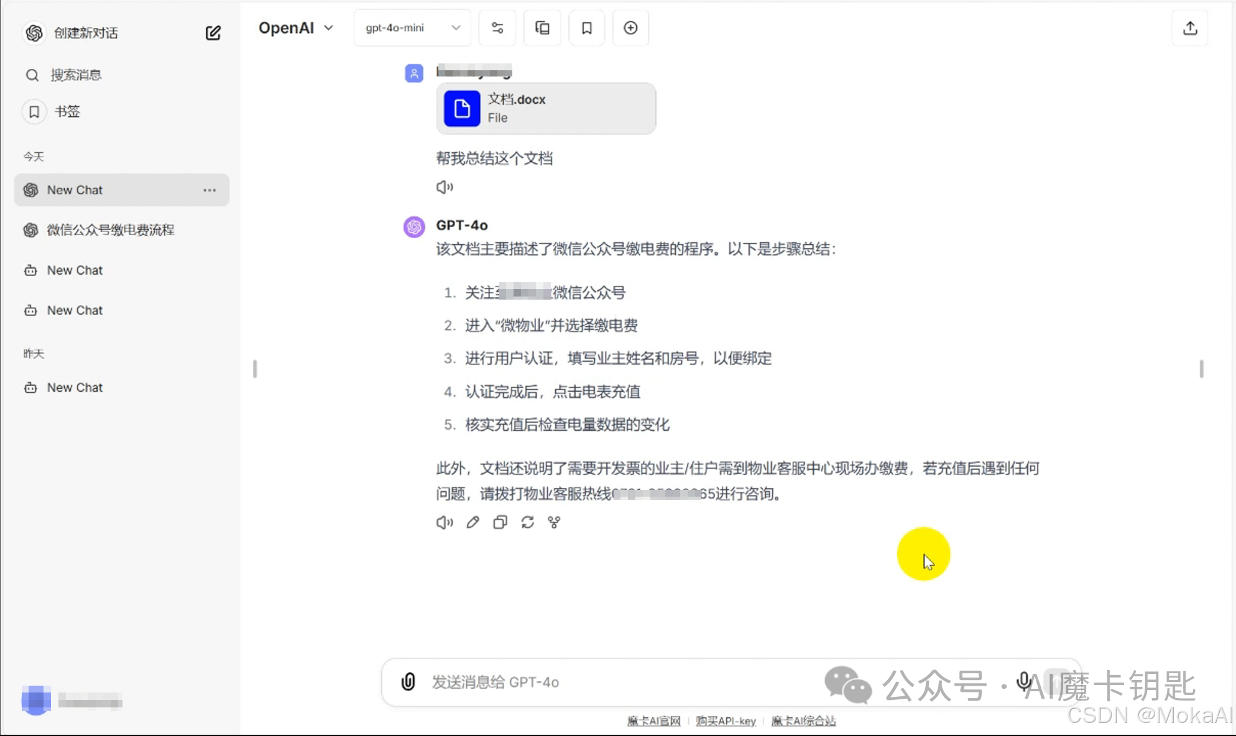Open options menu for selected New Chat
This screenshot has width=1236, height=736.
210,190
